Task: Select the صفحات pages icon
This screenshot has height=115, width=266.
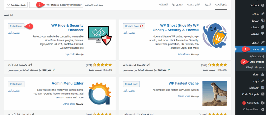Action: point(263,27)
